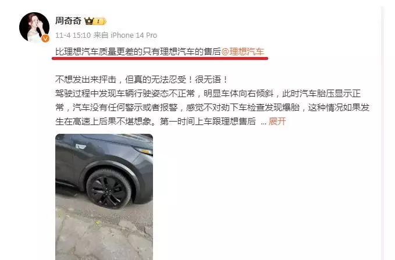Open the @理想汽车 mention link
Image resolution: width=395 pixels, height=260 pixels.
coord(243,52)
